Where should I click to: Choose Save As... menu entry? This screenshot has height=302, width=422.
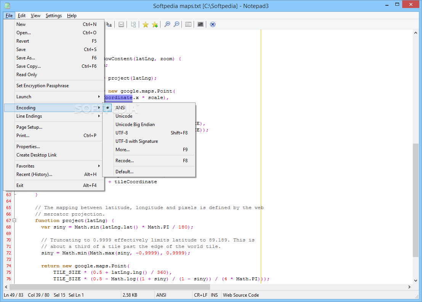click(54, 58)
